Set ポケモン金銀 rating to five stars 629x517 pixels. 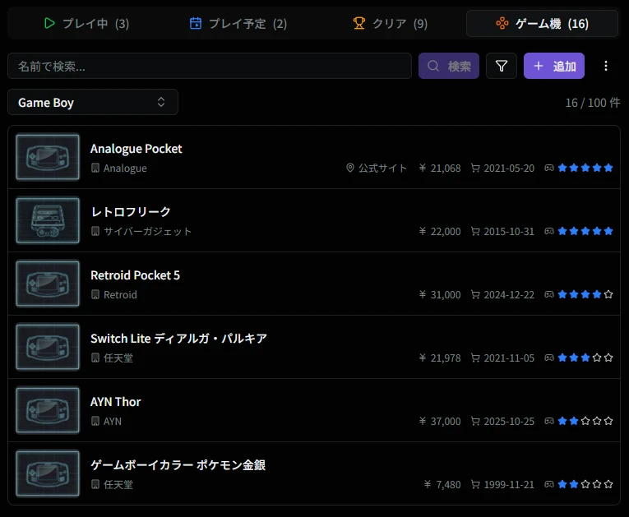coord(608,484)
